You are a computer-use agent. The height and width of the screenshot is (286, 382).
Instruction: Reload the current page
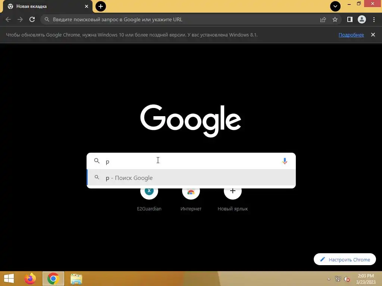pyautogui.click(x=32, y=19)
